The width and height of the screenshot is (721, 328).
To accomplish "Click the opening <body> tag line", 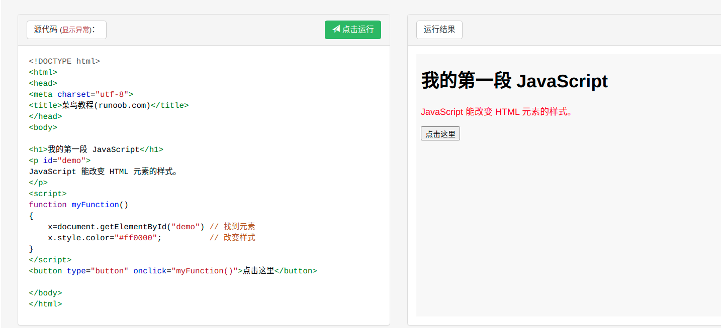I will tap(43, 127).
